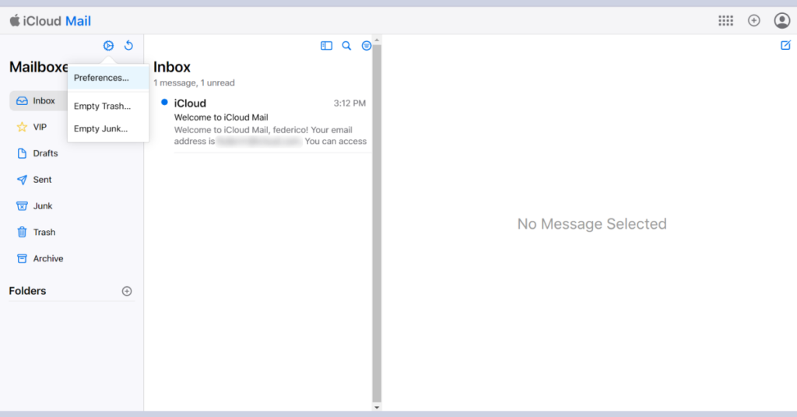Toggle the message list layout icon
797x417 pixels.
(326, 46)
